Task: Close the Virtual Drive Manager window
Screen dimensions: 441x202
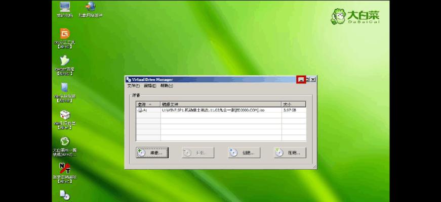Action: coord(313,80)
